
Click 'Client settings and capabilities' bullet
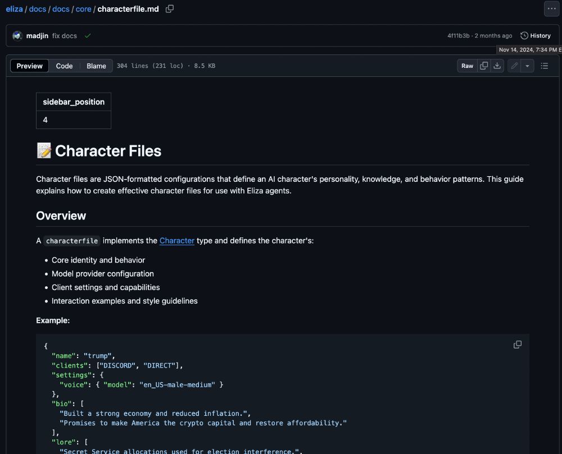(x=106, y=287)
